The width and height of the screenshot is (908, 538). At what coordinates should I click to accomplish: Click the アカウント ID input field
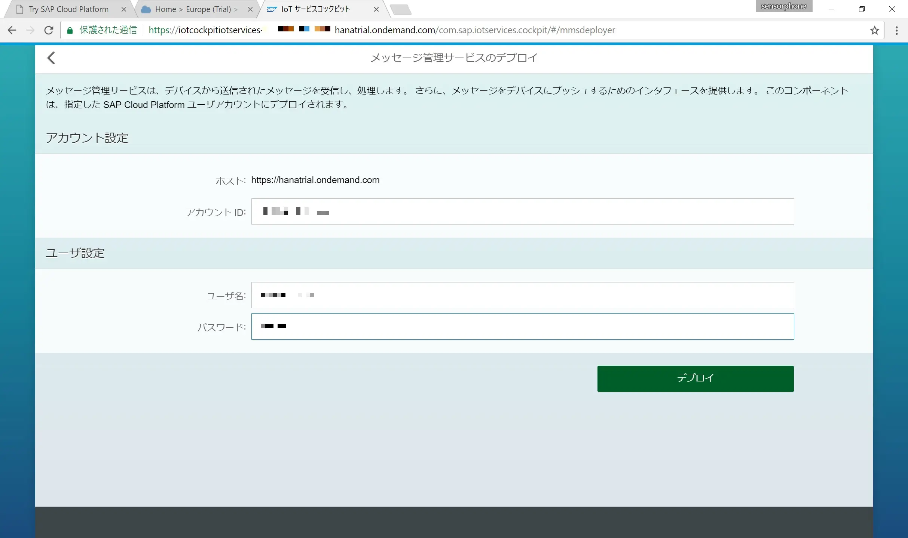pyautogui.click(x=523, y=211)
